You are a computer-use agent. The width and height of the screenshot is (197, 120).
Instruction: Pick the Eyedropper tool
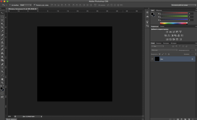[x=2, y=31]
